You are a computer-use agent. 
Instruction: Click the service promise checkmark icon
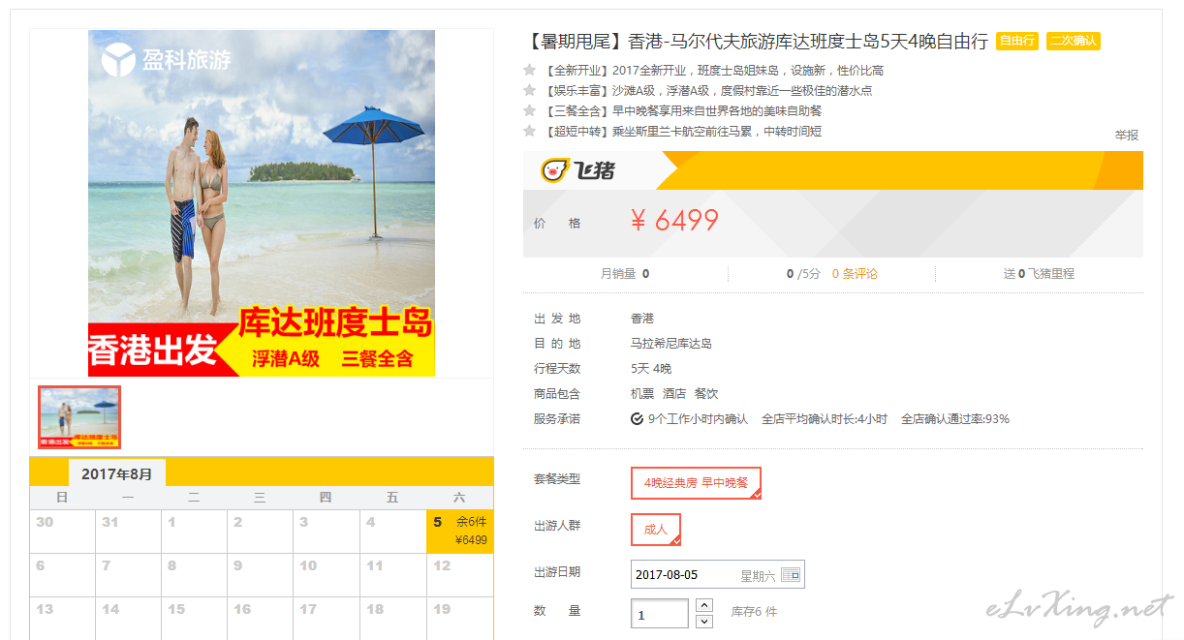pos(637,419)
